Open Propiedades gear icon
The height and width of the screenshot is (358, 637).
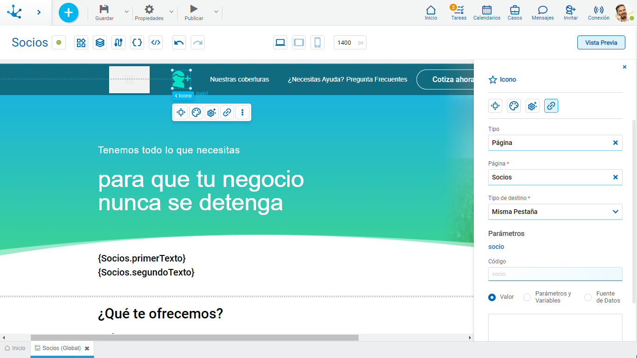pos(149,9)
